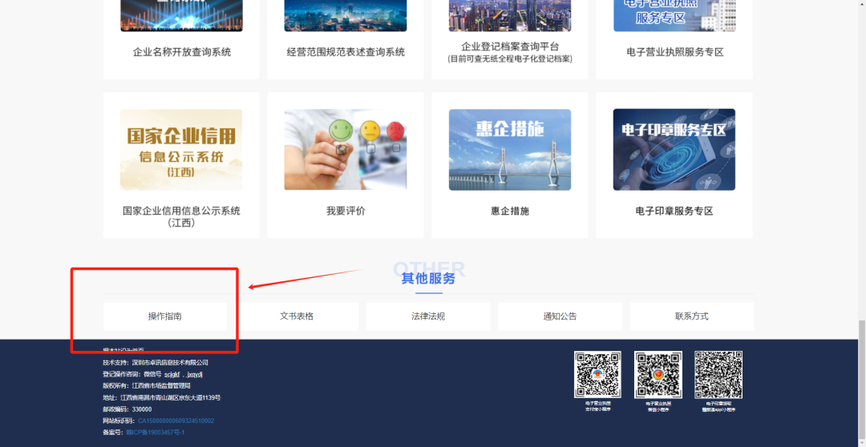Click the 企业登记档案查询平台 title text

coord(510,46)
